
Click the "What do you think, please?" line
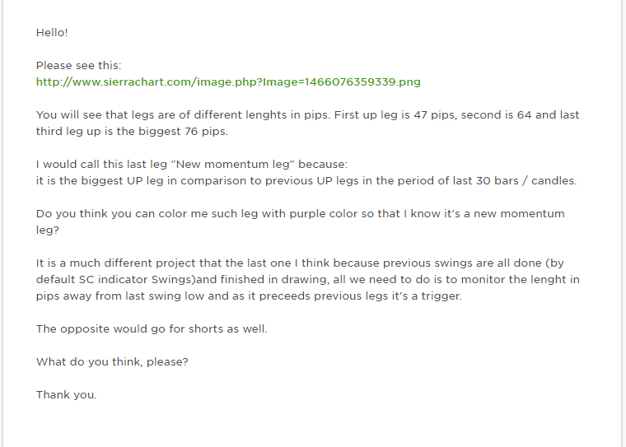pyautogui.click(x=112, y=361)
